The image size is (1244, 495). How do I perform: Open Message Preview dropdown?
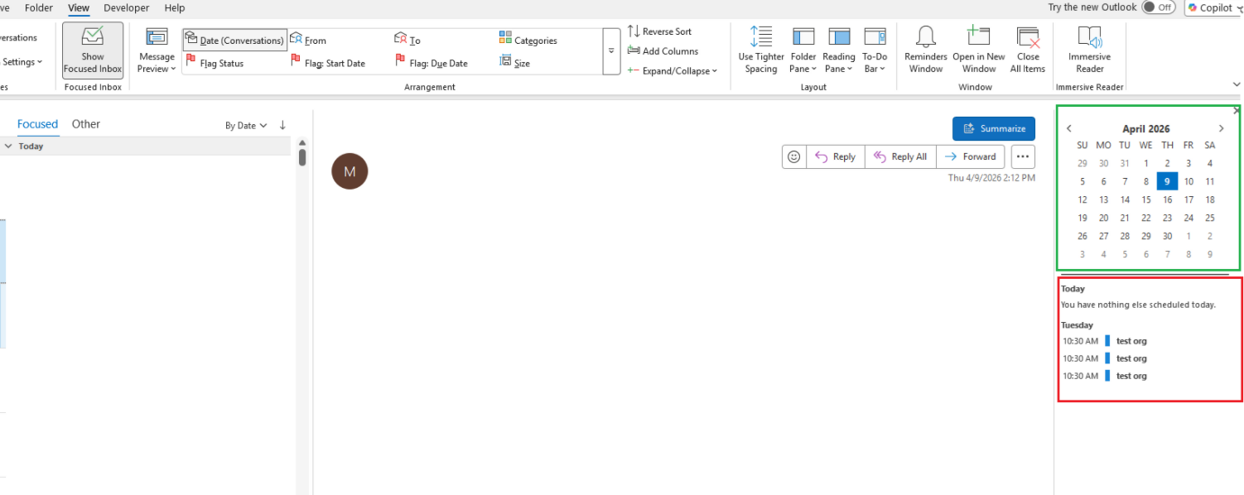(x=157, y=50)
